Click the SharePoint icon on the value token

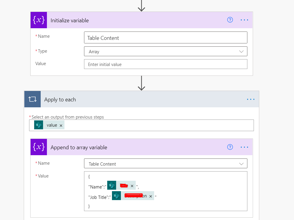tap(38, 125)
